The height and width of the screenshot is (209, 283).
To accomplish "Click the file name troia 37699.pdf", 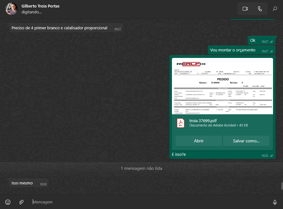I will (203, 121).
